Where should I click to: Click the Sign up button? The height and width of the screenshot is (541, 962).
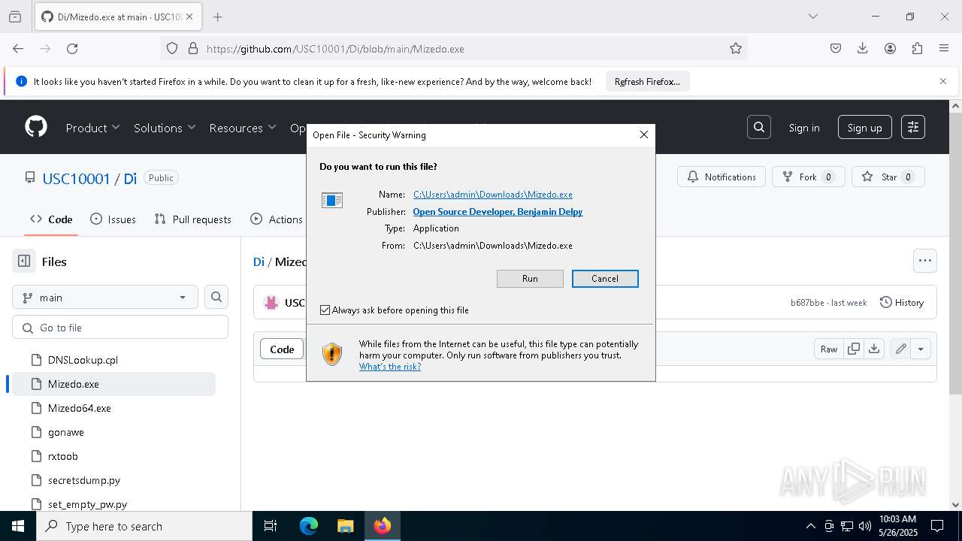(865, 128)
